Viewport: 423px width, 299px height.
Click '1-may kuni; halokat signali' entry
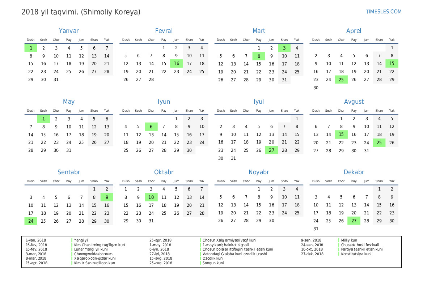[226, 245]
